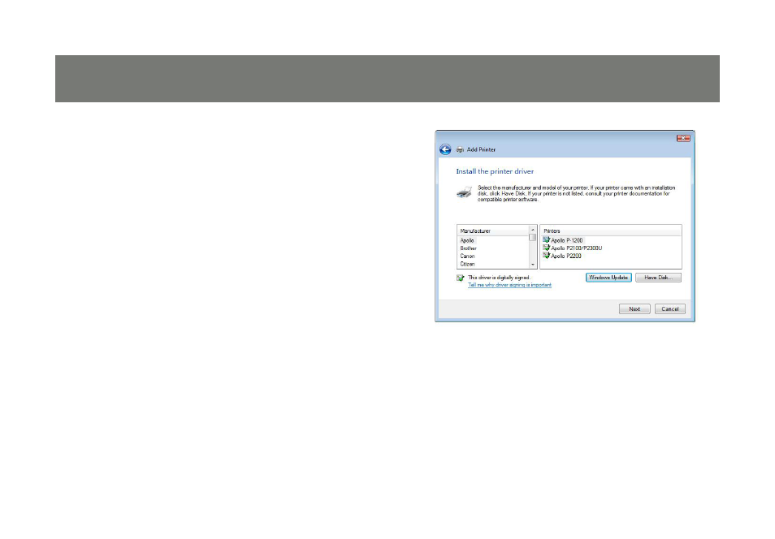Select Citizen in the Manufacturer list
This screenshot has height=539, width=775.
pos(467,265)
